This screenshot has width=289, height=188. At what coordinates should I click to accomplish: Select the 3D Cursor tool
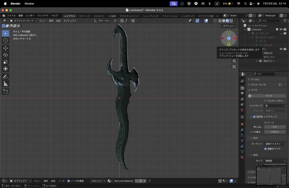click(5, 40)
